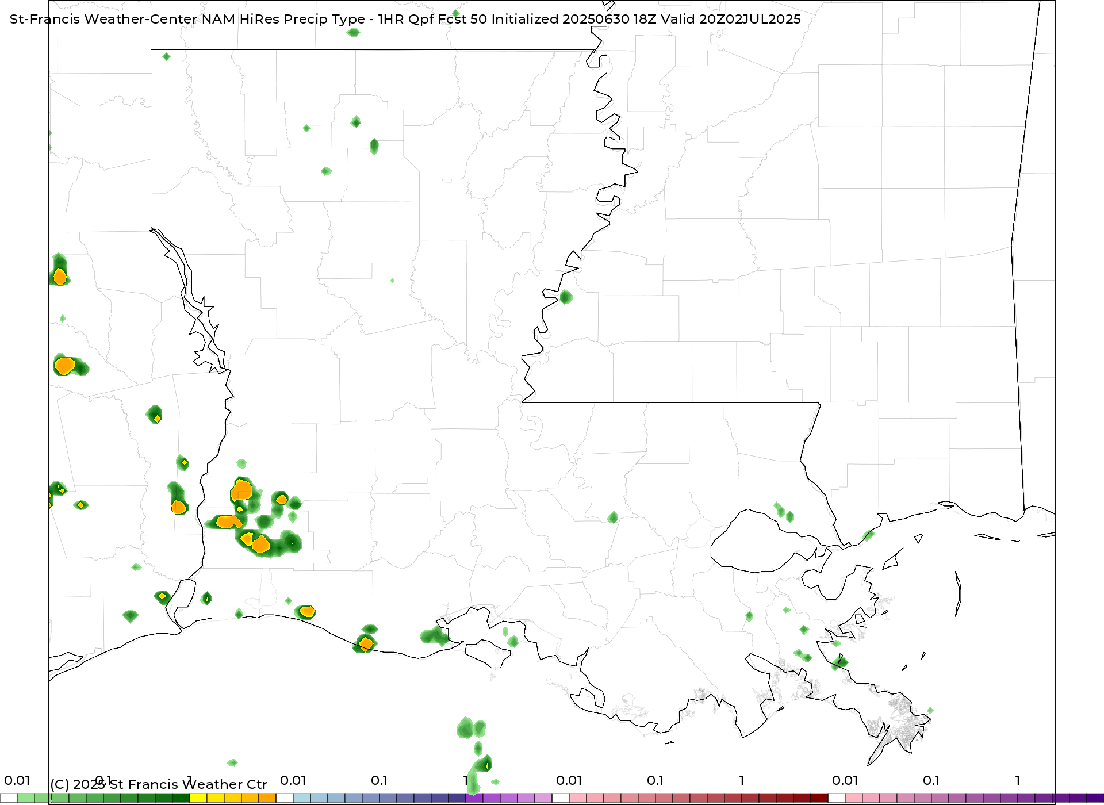Click the 0.01 label above the green scale

pyautogui.click(x=17, y=780)
